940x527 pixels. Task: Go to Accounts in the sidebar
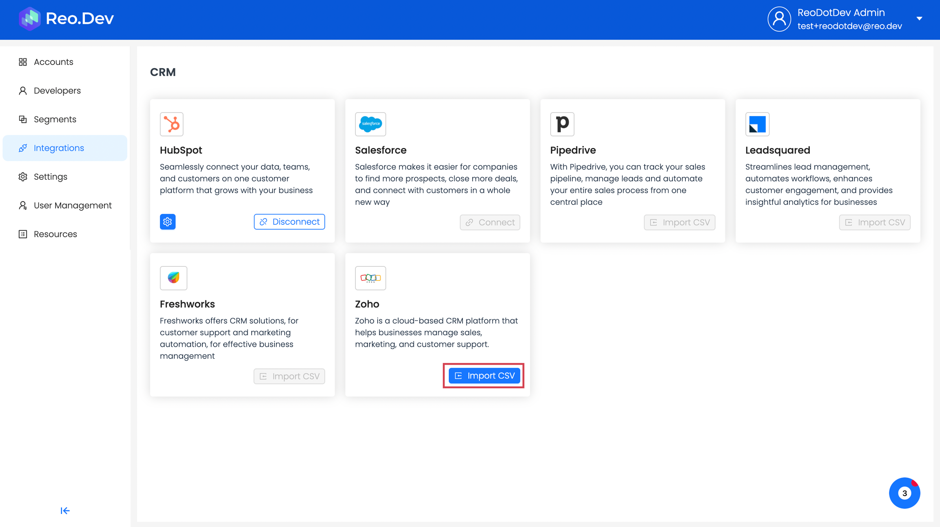click(x=53, y=62)
